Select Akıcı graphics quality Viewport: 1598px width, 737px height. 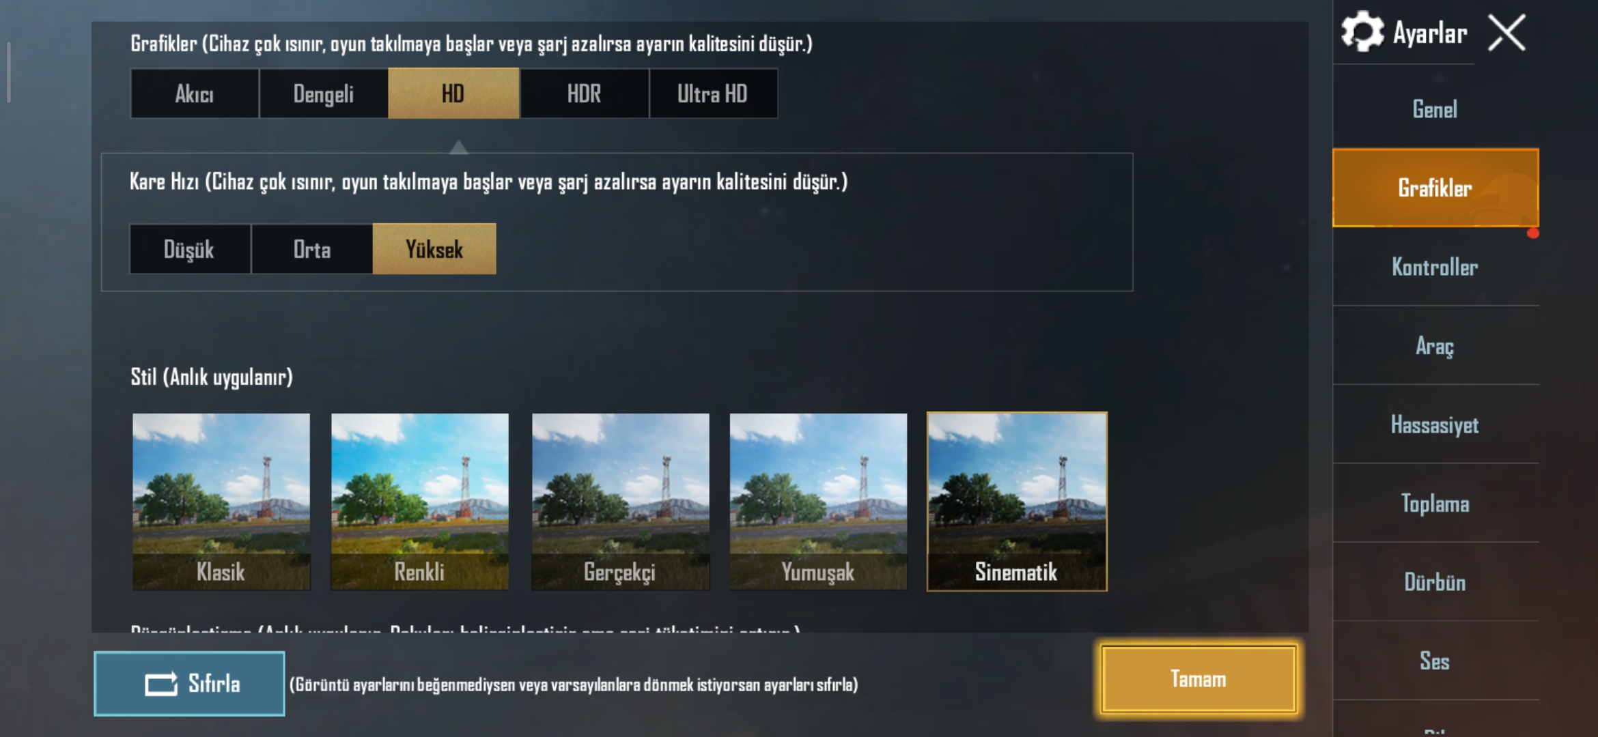pyautogui.click(x=195, y=93)
